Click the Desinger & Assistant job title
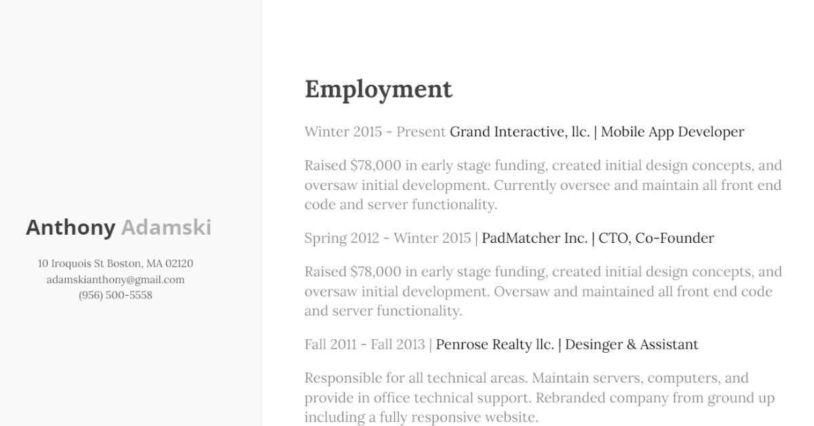The height and width of the screenshot is (426, 814). click(632, 345)
